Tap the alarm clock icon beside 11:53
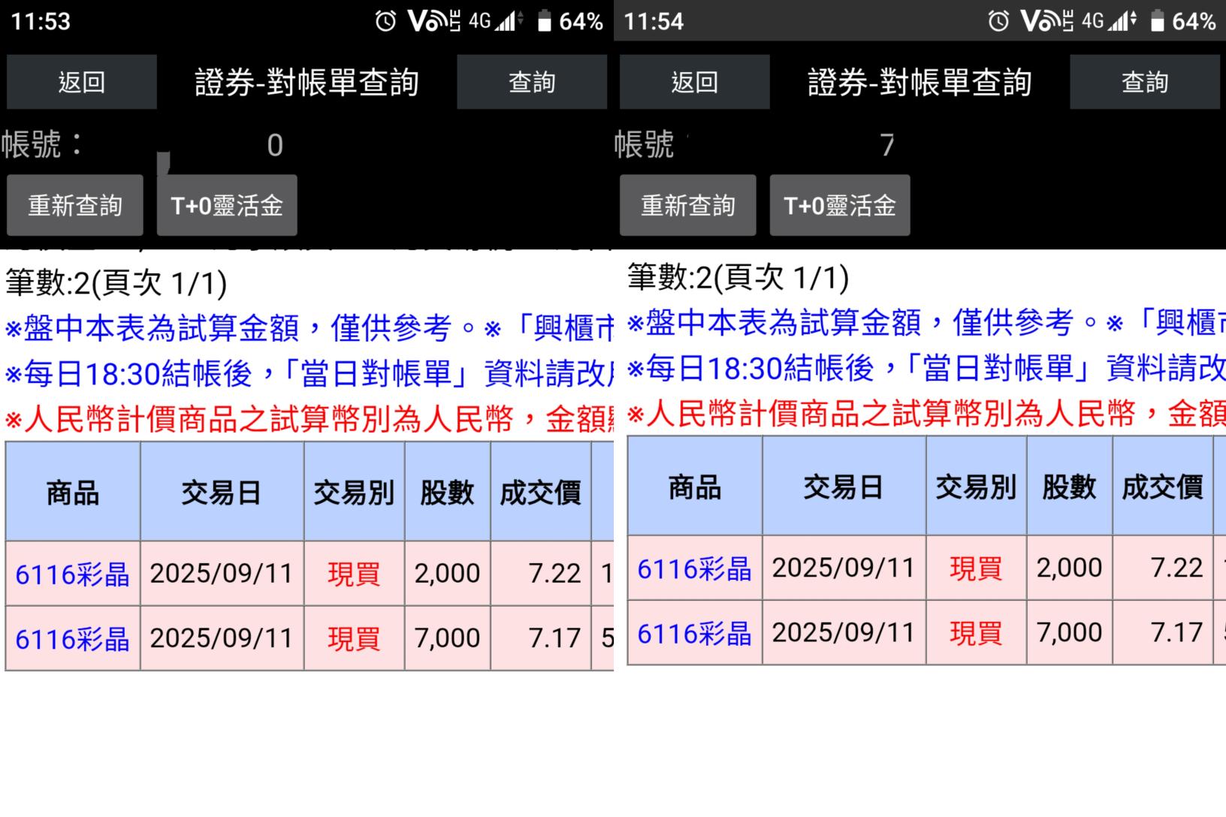 pos(385,21)
